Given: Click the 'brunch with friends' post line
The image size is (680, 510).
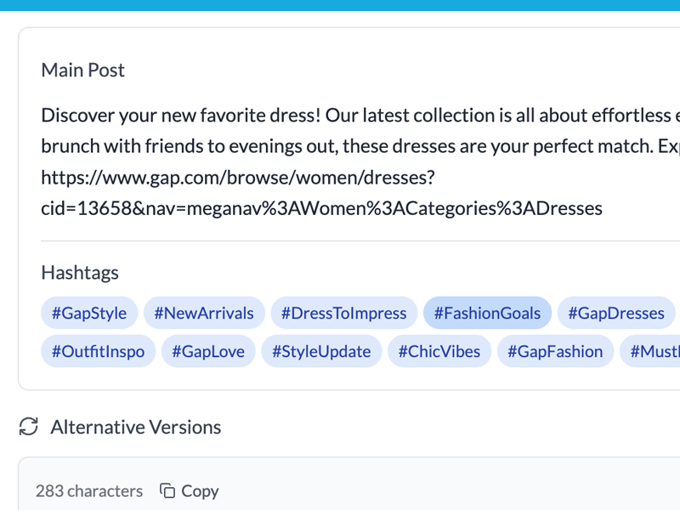Looking at the screenshot, I should coord(360,146).
